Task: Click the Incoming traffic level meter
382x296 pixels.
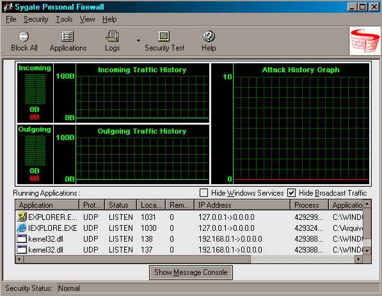Action: [35, 89]
